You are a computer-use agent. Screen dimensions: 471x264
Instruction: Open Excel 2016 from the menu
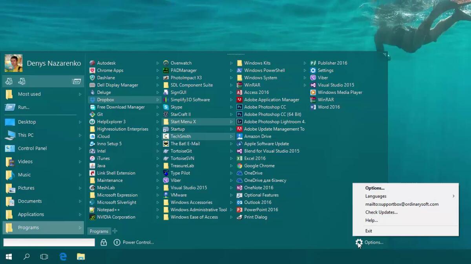[x=255, y=158]
